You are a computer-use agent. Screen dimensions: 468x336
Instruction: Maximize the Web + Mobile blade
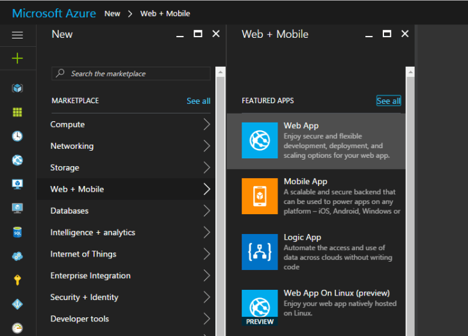[387, 34]
